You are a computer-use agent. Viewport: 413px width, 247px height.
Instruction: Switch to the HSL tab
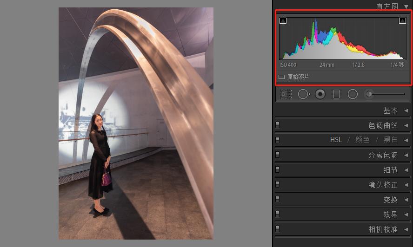coord(336,140)
